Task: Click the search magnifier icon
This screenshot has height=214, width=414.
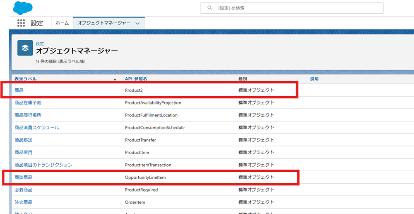Action: pyautogui.click(x=209, y=8)
